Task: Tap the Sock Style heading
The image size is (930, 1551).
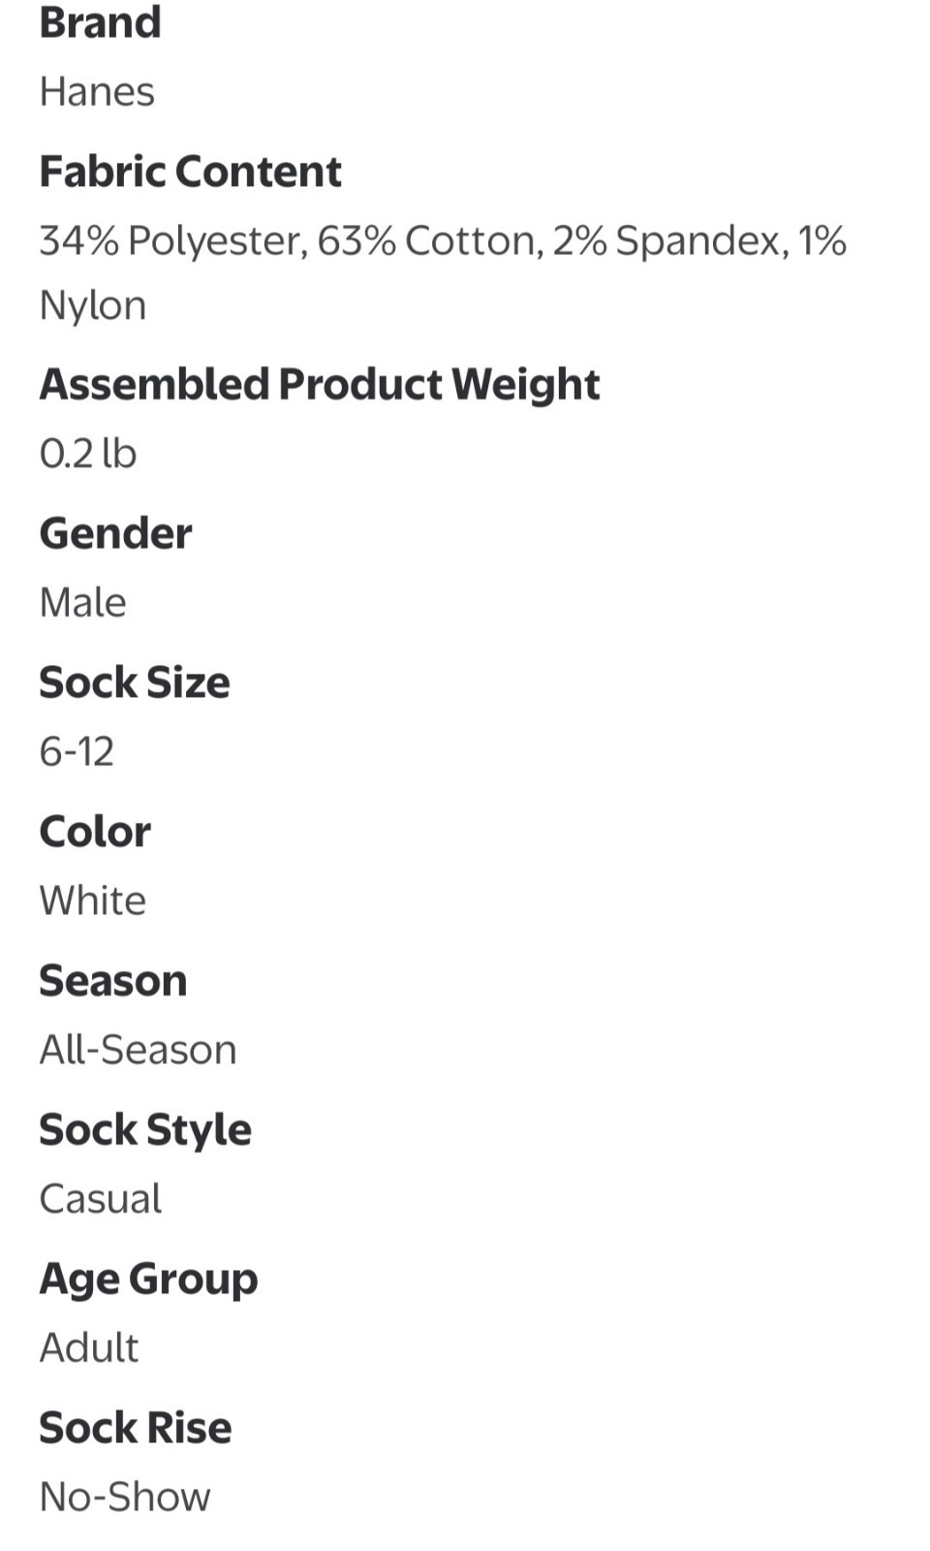Action: tap(145, 1129)
